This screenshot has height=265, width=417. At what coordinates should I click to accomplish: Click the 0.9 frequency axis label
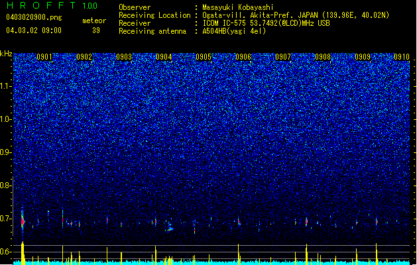(5, 152)
